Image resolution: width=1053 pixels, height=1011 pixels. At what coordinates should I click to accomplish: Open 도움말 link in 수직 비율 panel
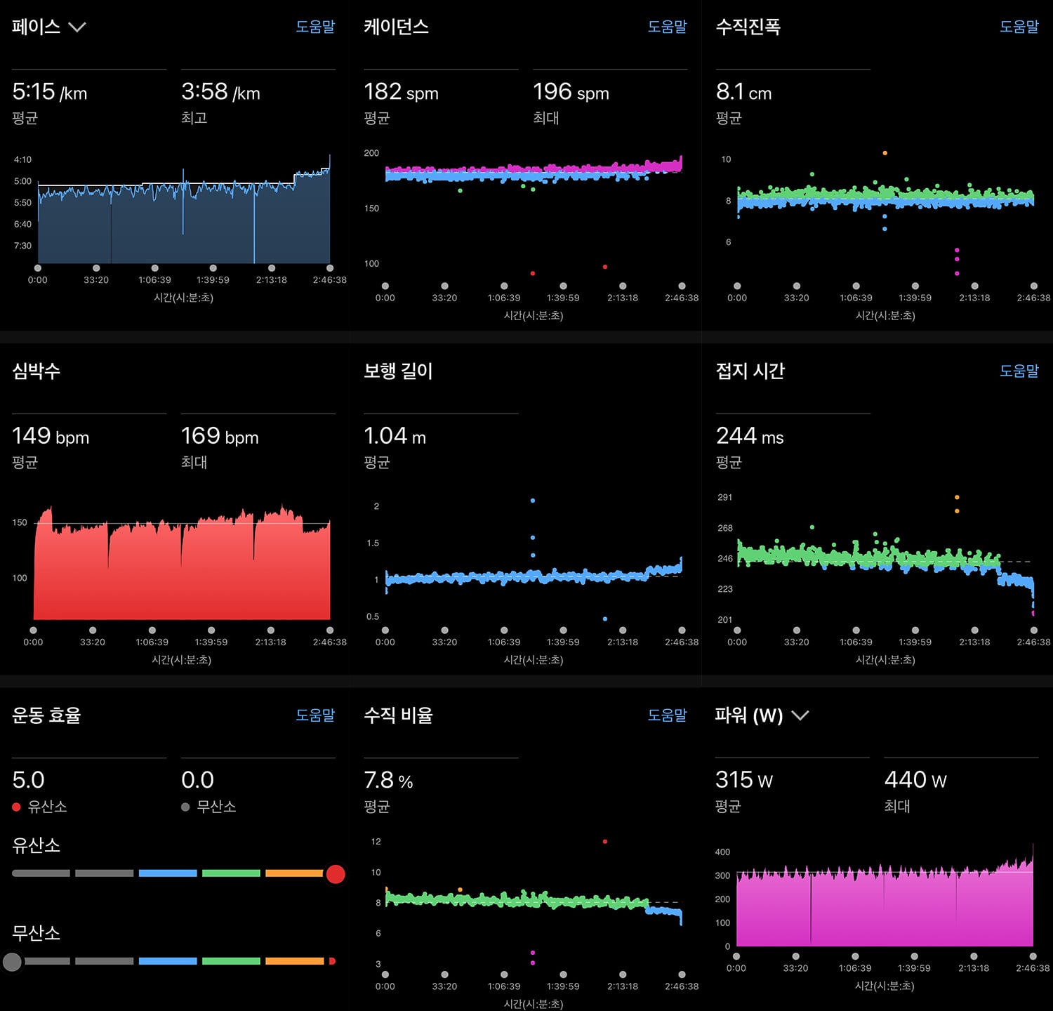click(x=667, y=715)
